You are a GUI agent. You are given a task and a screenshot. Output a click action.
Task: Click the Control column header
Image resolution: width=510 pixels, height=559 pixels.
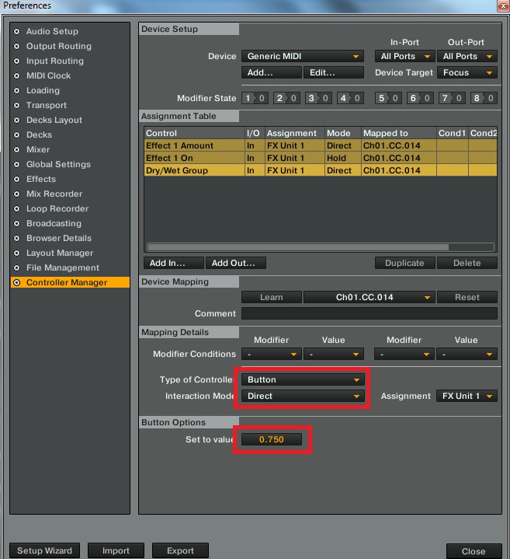click(194, 133)
